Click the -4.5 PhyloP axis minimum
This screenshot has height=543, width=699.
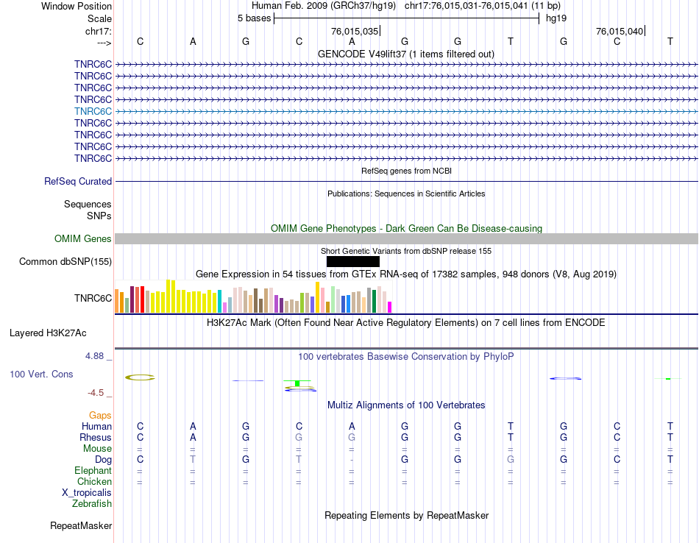coord(96,393)
